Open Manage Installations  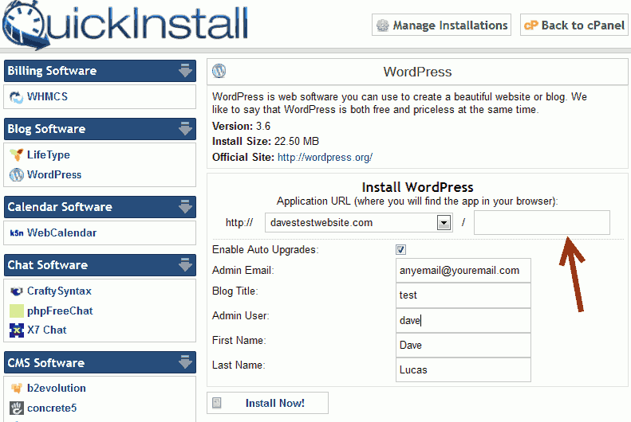pos(441,25)
